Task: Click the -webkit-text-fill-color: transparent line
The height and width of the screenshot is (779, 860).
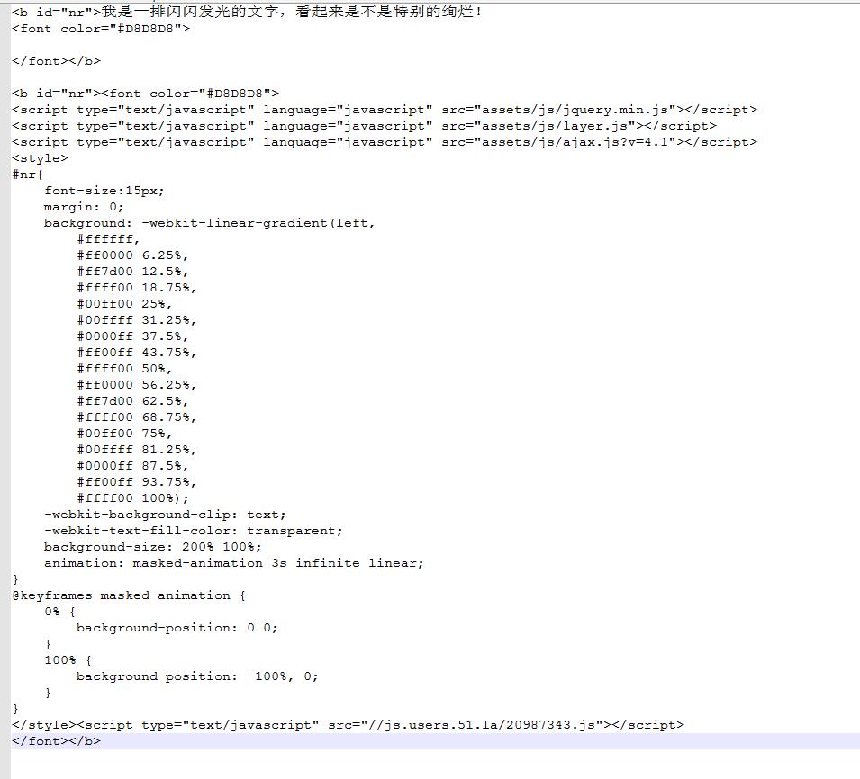Action: pyautogui.click(x=193, y=531)
